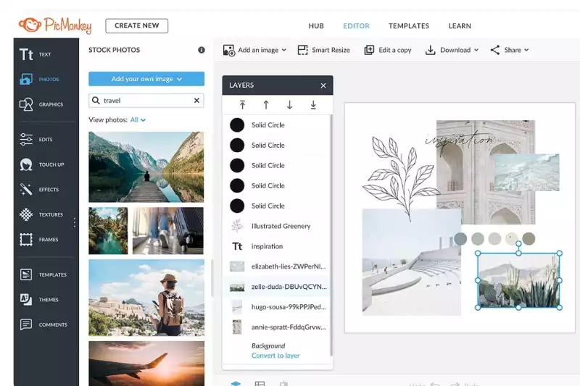The height and width of the screenshot is (386, 580).
Task: Click the rotate handle above cactus photo
Action: tap(518, 243)
